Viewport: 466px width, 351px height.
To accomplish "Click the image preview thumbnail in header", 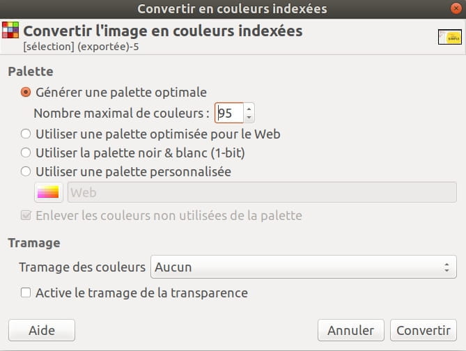I will click(x=450, y=37).
